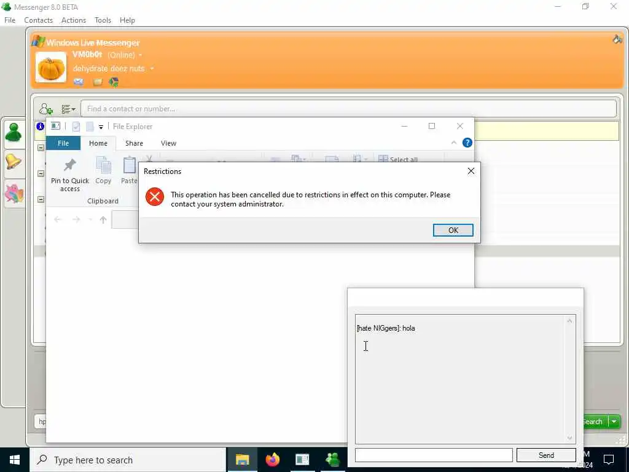This screenshot has width=629, height=472.
Task: Open the Customize Quick Access Toolbar dropdown
Action: 101,127
